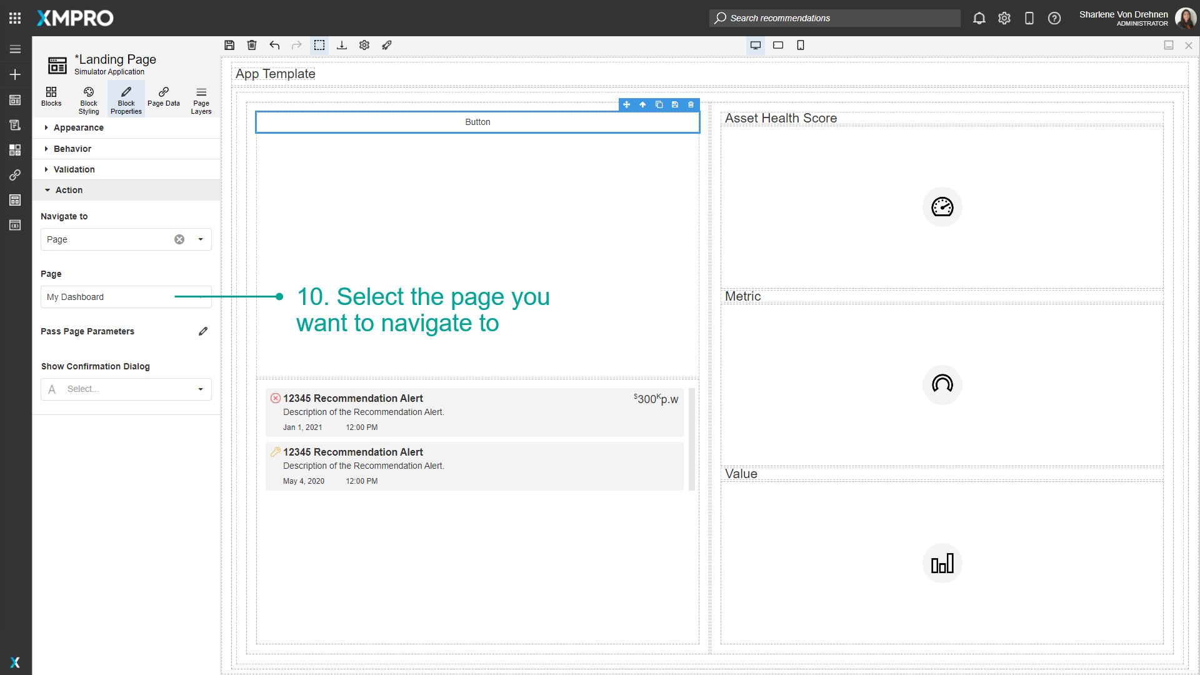This screenshot has width=1200, height=675.
Task: Open Page Data tab
Action: (x=163, y=98)
